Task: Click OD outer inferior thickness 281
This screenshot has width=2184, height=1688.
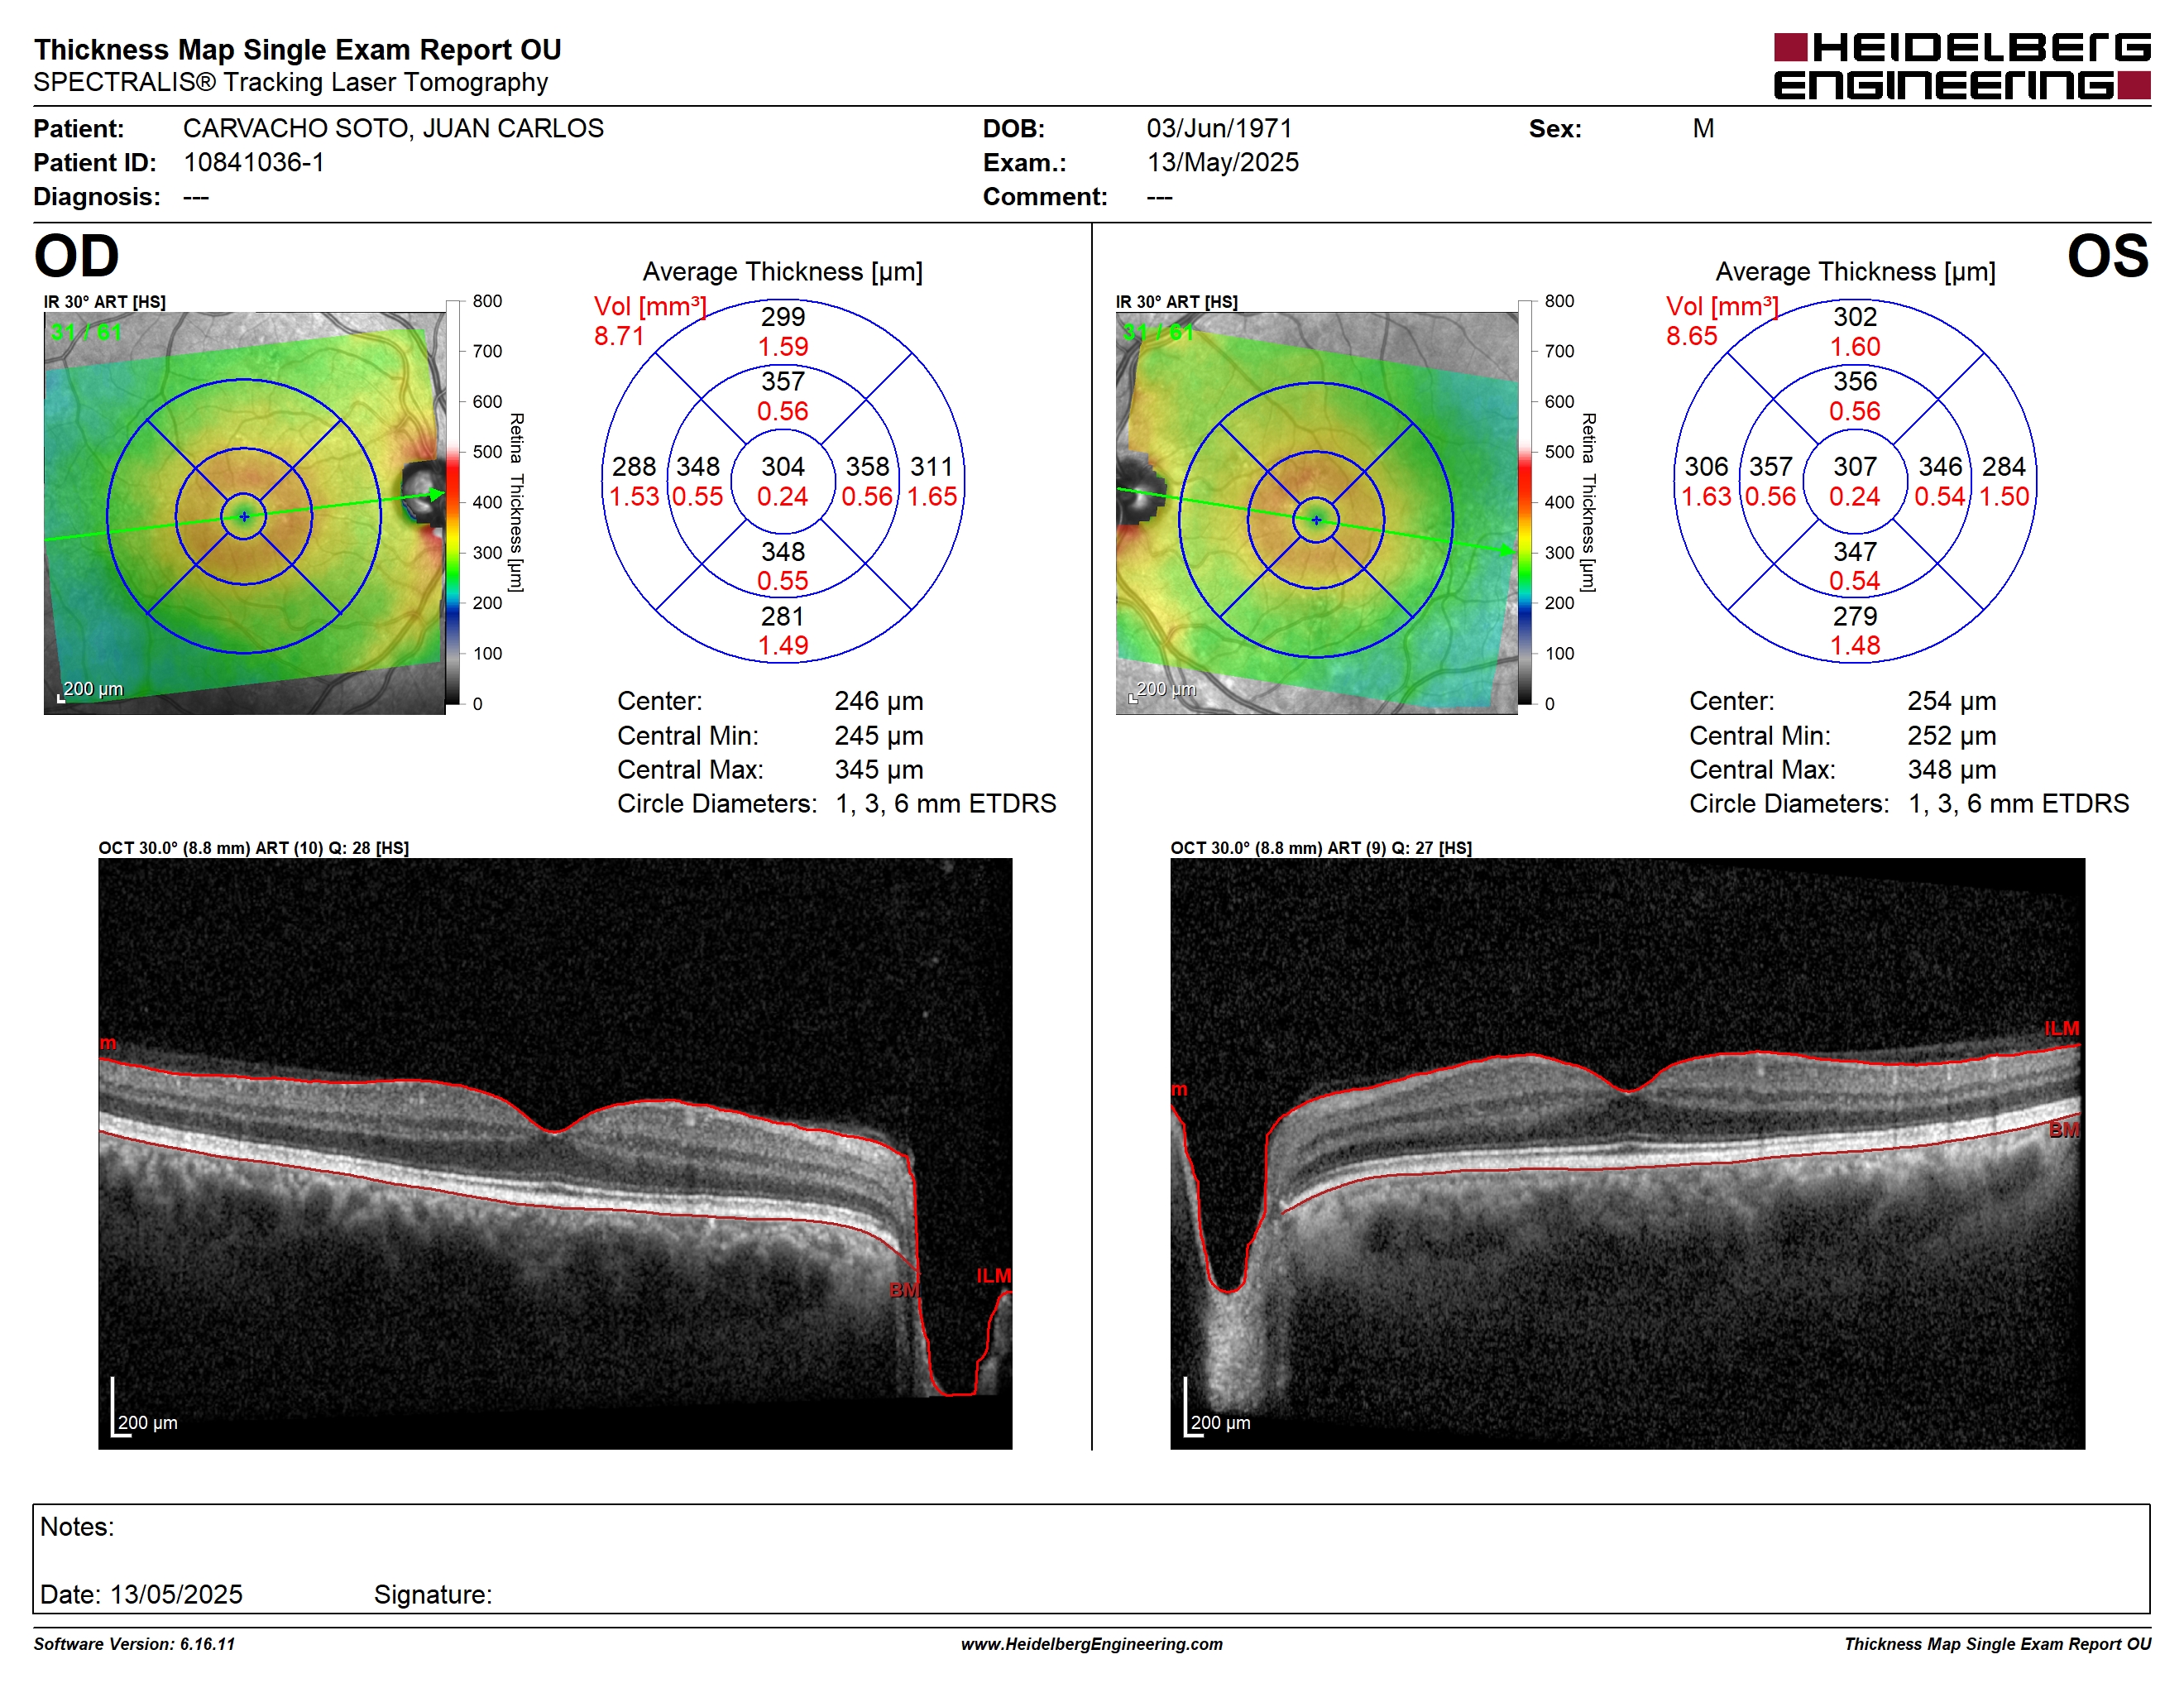Action: pos(783,617)
